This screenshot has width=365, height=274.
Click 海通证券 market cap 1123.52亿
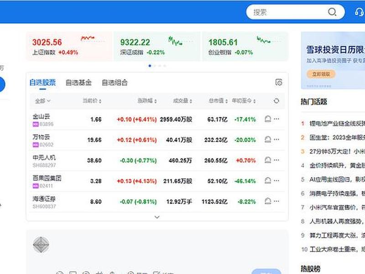214,202
